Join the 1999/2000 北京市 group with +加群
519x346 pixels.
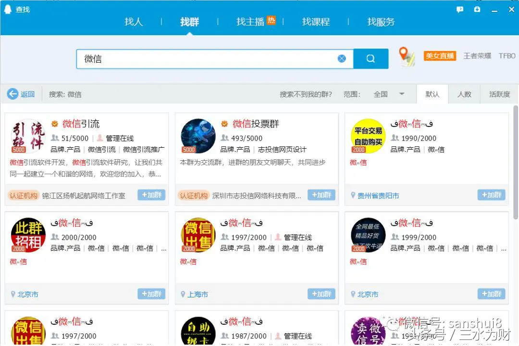pos(492,294)
